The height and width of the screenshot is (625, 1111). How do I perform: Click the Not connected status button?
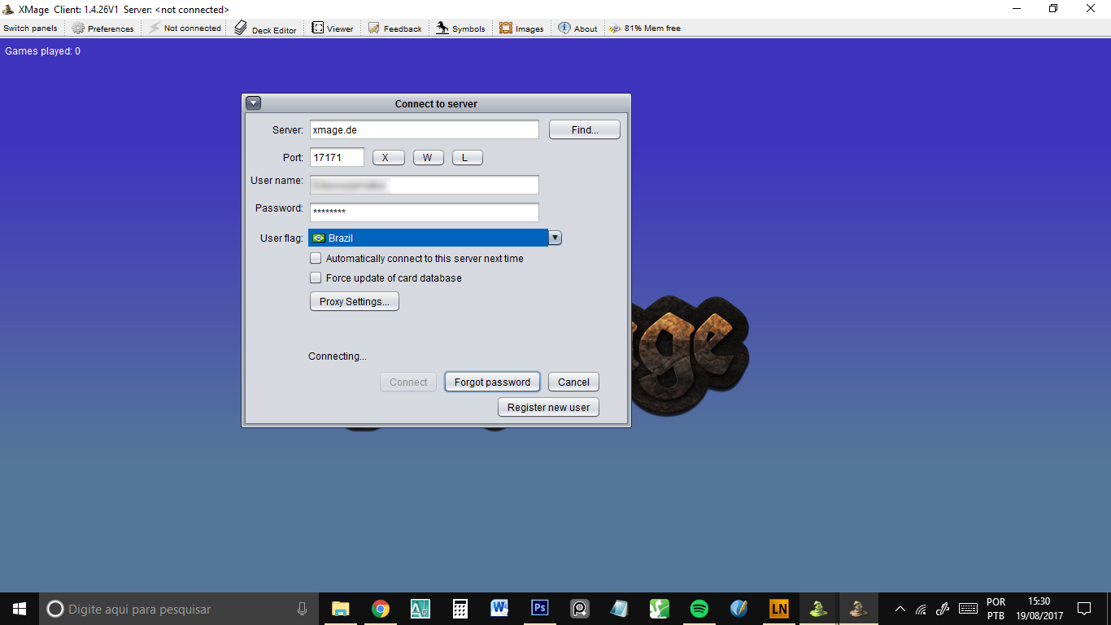(x=185, y=28)
